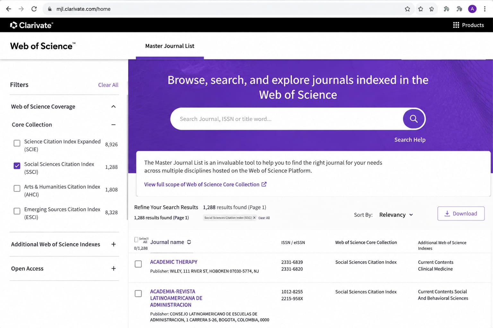Click the sort icon beside Journal name
The width and height of the screenshot is (493, 328).
click(x=189, y=242)
